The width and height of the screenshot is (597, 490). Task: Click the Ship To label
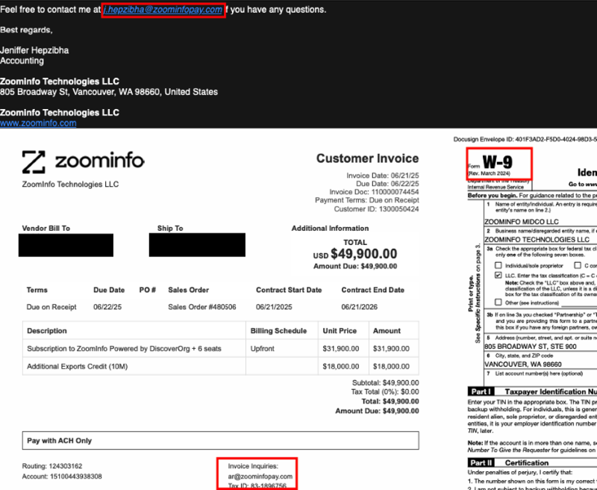[x=170, y=229]
